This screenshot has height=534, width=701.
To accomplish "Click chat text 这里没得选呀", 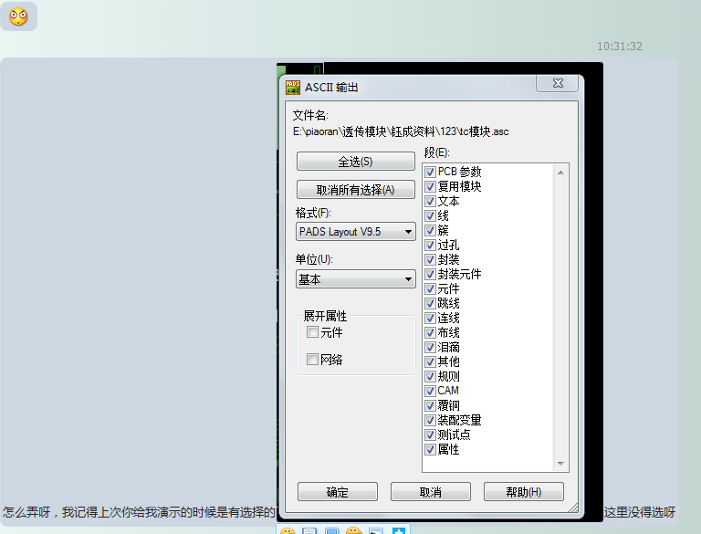I will [640, 512].
